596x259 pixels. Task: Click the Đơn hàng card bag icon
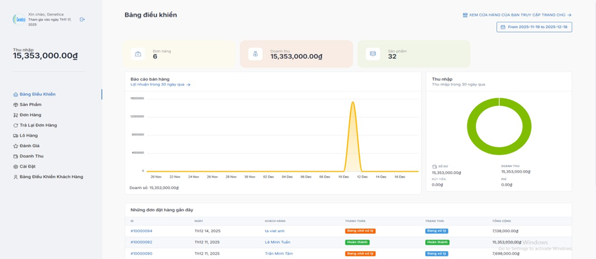tap(138, 54)
